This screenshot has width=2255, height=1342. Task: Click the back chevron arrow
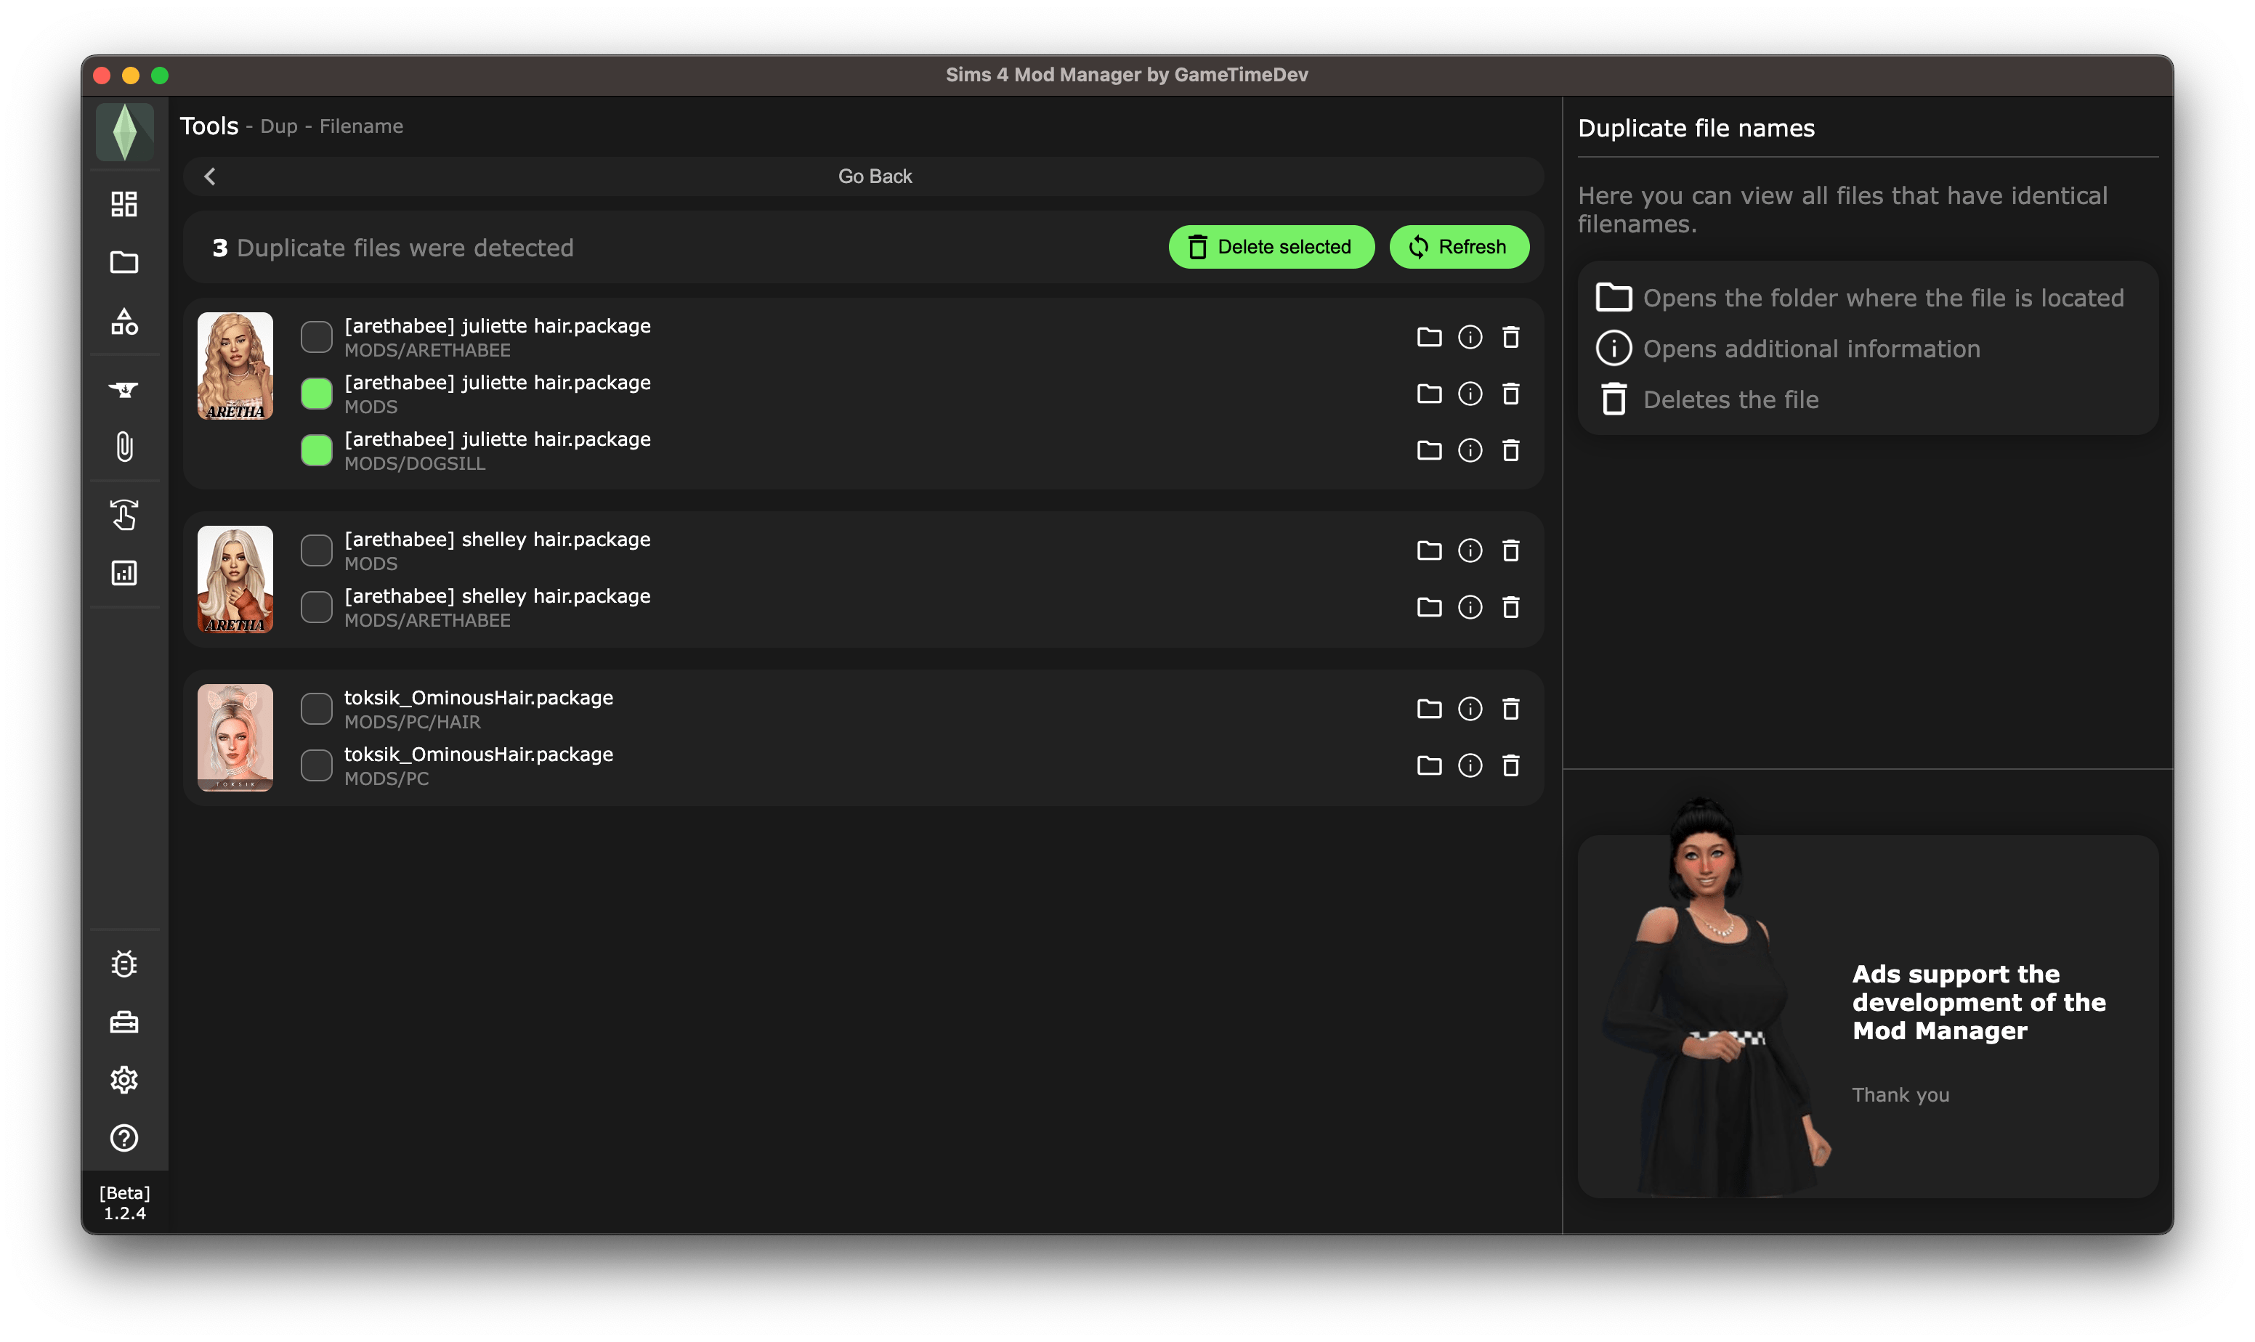[210, 176]
